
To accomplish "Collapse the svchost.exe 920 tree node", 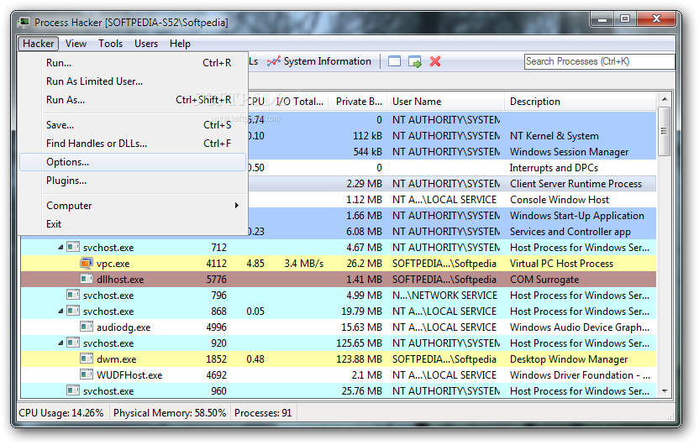I will click(x=60, y=343).
